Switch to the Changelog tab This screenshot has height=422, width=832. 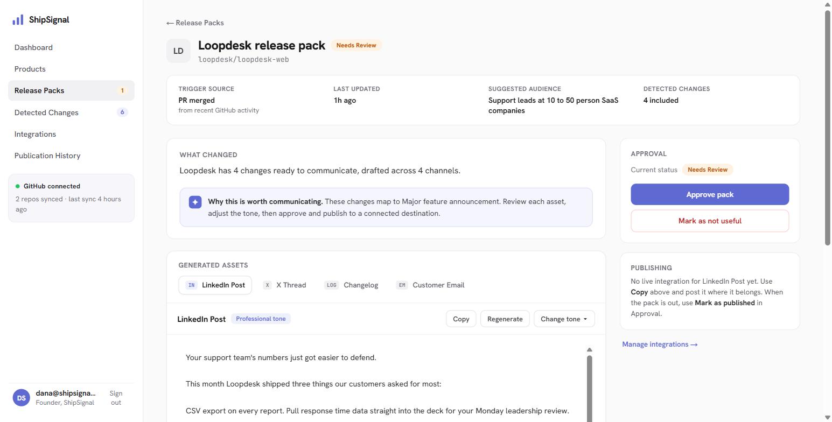click(352, 285)
